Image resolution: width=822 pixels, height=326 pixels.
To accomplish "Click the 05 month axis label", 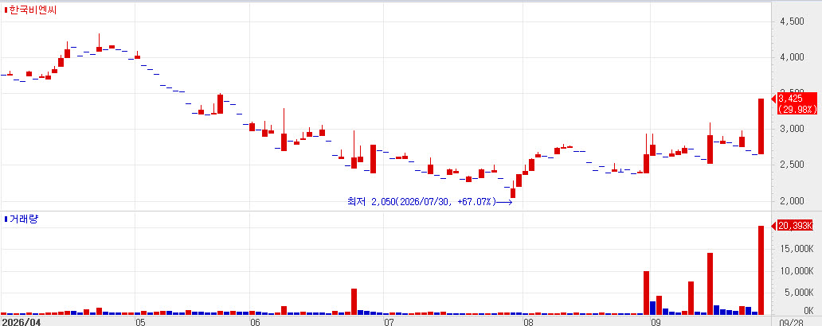I will coord(140,321).
